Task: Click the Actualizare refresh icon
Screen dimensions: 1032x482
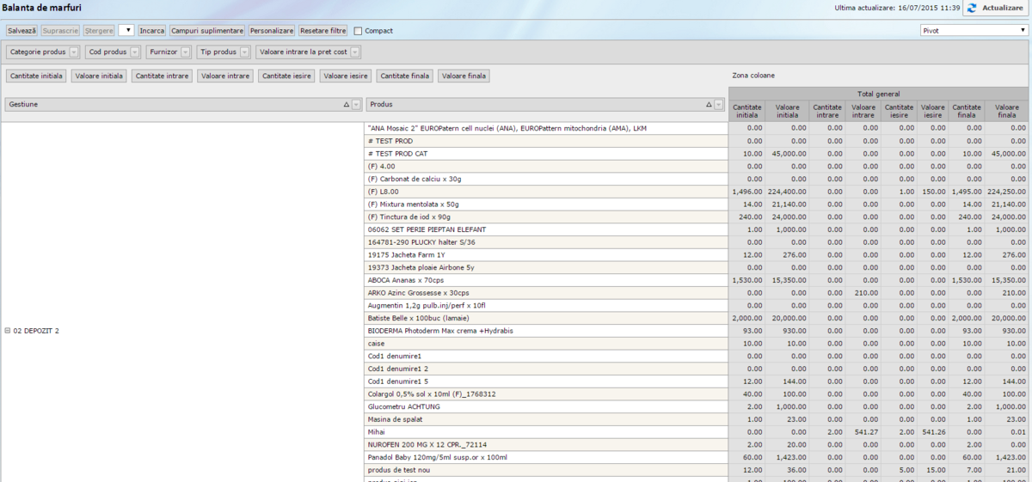Action: click(x=972, y=8)
